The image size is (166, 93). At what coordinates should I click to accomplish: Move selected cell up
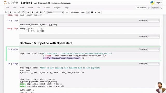28,12
